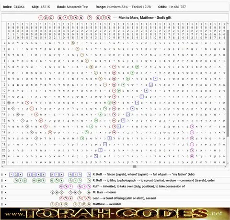Viewport: 230px width, 220px height.
Task: Click the 'R. Ruff → falcon (ayyah)' legend text
Action: (x=143, y=174)
